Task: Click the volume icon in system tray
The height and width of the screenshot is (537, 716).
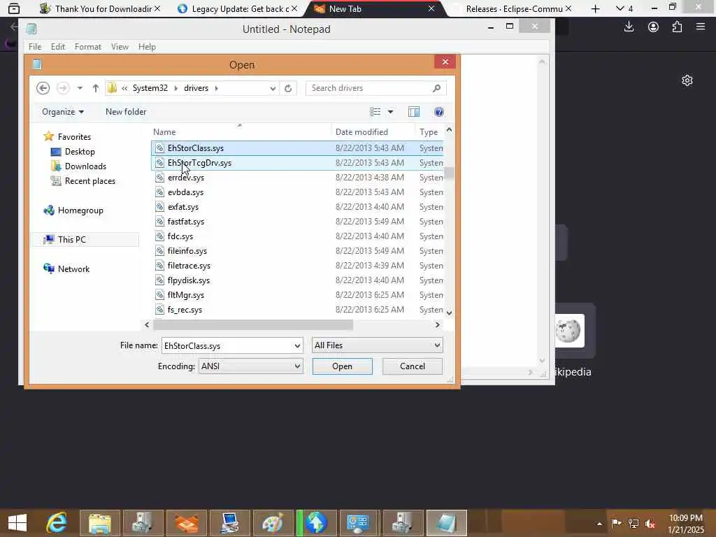Action: tap(650, 523)
